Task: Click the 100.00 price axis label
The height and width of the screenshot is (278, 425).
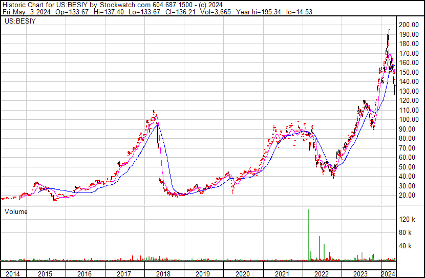Action: click(409, 119)
